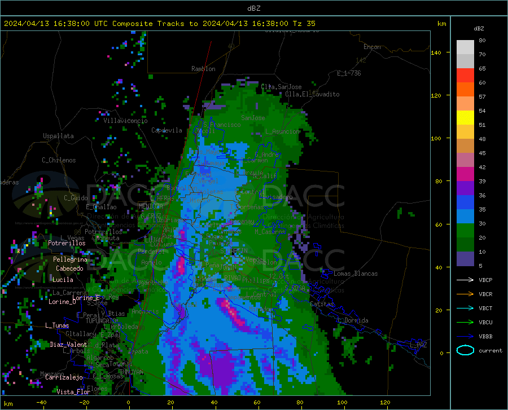Click the blue VBBB arrow in legend
The image size is (508, 410).
465,337
